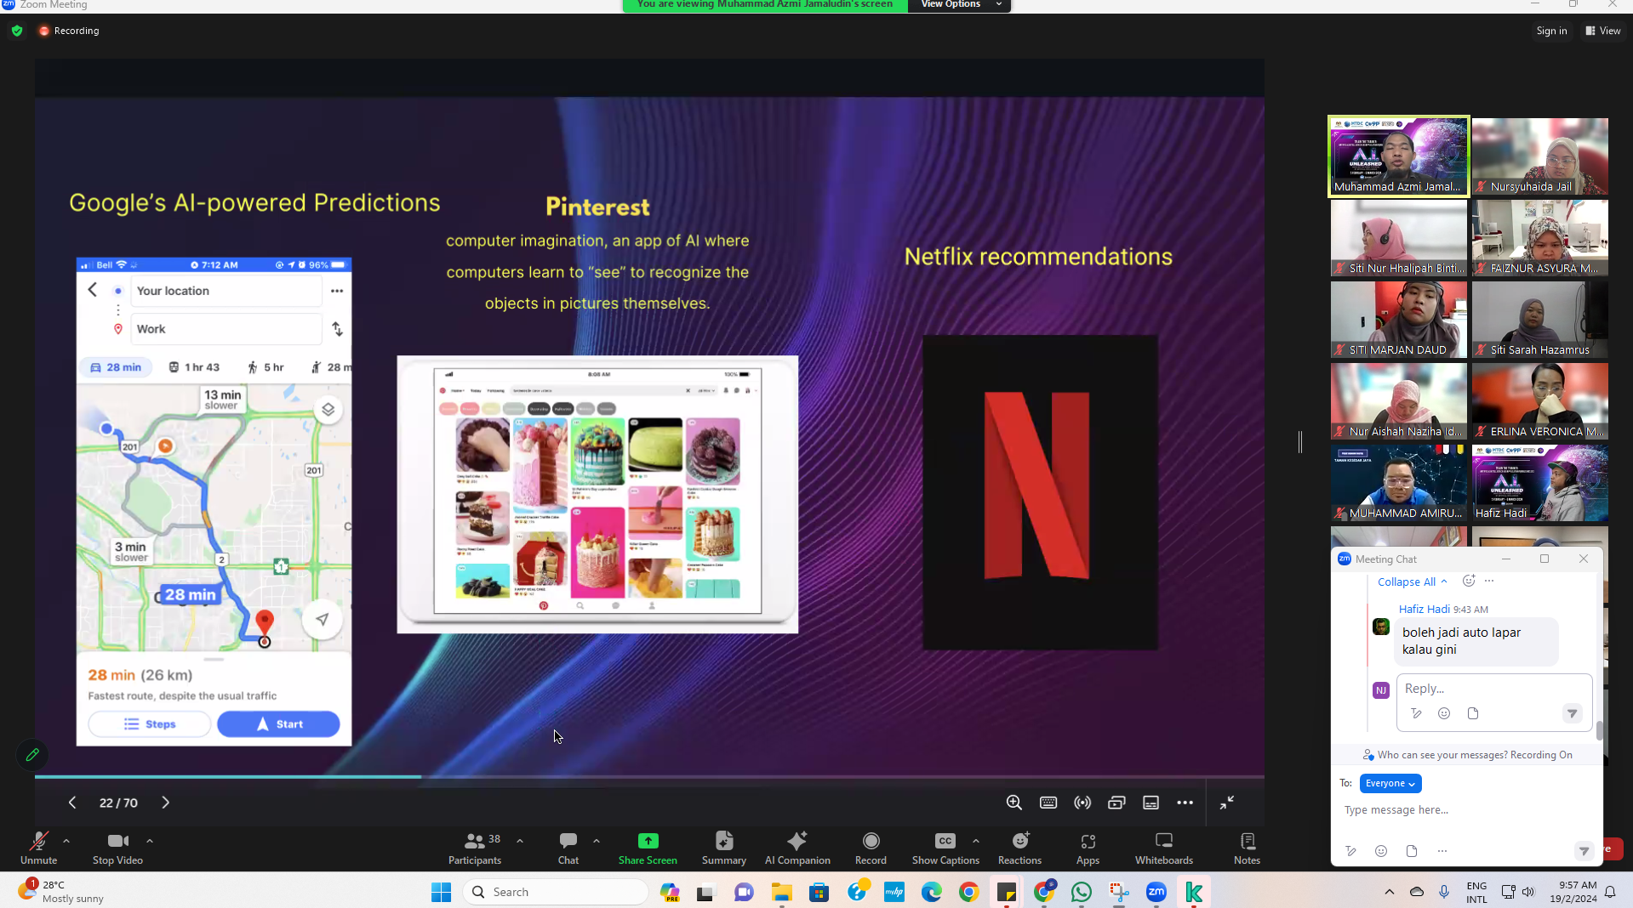
Task: Open the Everyone recipient dropdown
Action: coord(1390,783)
